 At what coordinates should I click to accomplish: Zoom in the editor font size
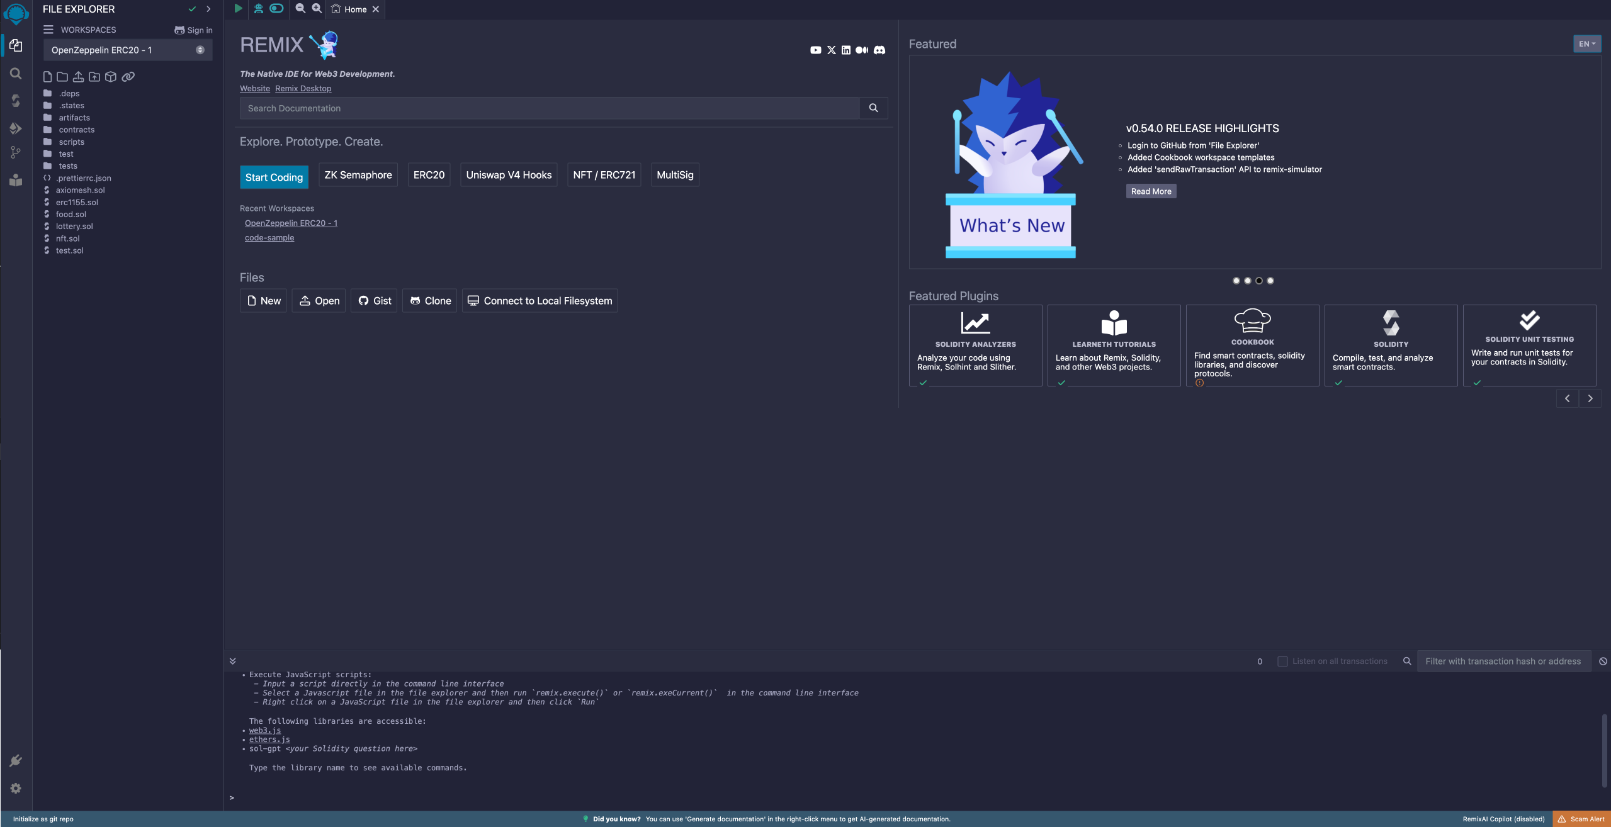pyautogui.click(x=317, y=8)
